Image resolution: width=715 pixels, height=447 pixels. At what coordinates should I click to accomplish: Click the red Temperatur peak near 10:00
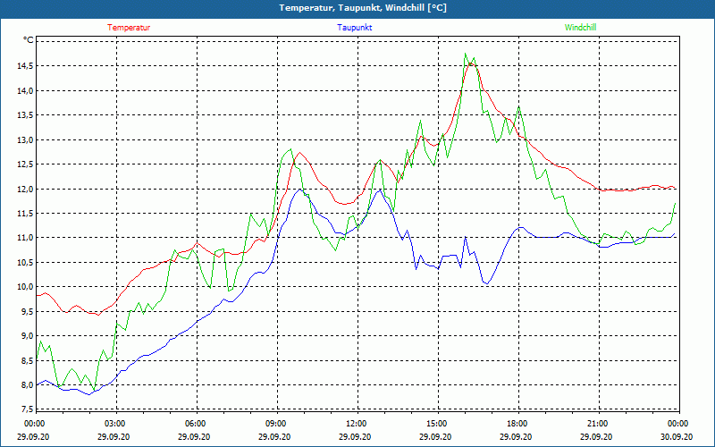pos(299,152)
